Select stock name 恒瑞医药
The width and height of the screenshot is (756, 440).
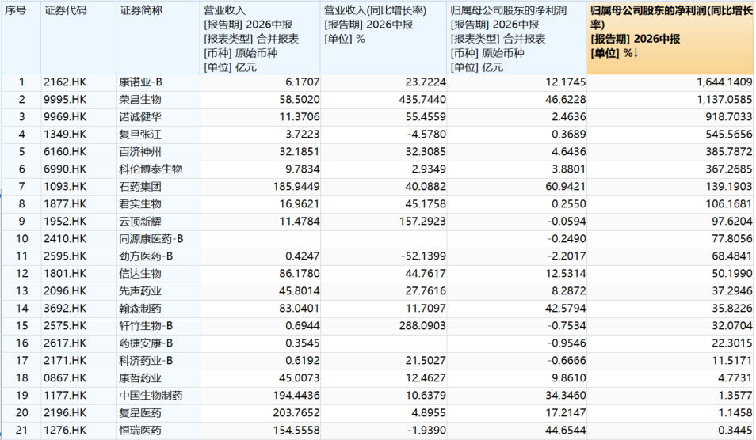coord(140,430)
